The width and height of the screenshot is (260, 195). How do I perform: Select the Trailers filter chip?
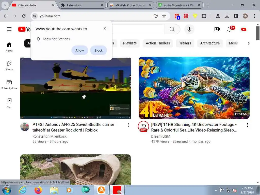[185, 43]
